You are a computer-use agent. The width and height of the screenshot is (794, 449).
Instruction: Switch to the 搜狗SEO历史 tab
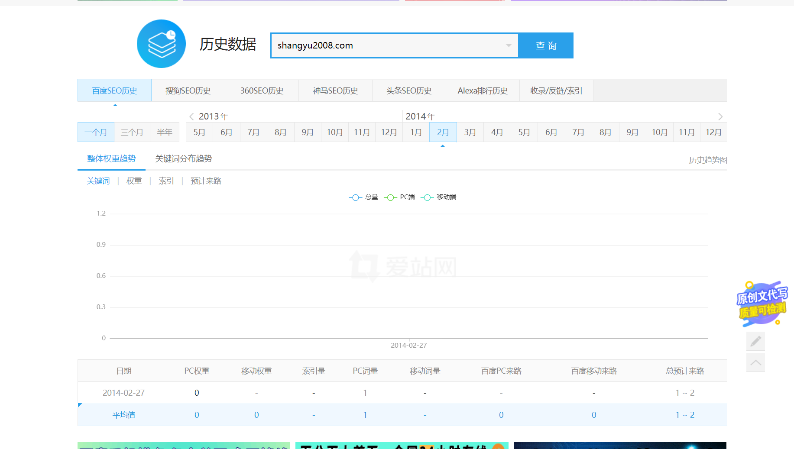[x=188, y=90]
